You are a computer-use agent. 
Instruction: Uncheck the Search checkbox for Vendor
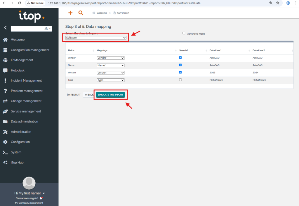(x=180, y=58)
